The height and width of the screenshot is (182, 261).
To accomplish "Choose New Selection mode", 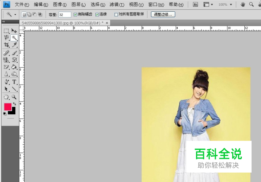I will coord(24,15).
